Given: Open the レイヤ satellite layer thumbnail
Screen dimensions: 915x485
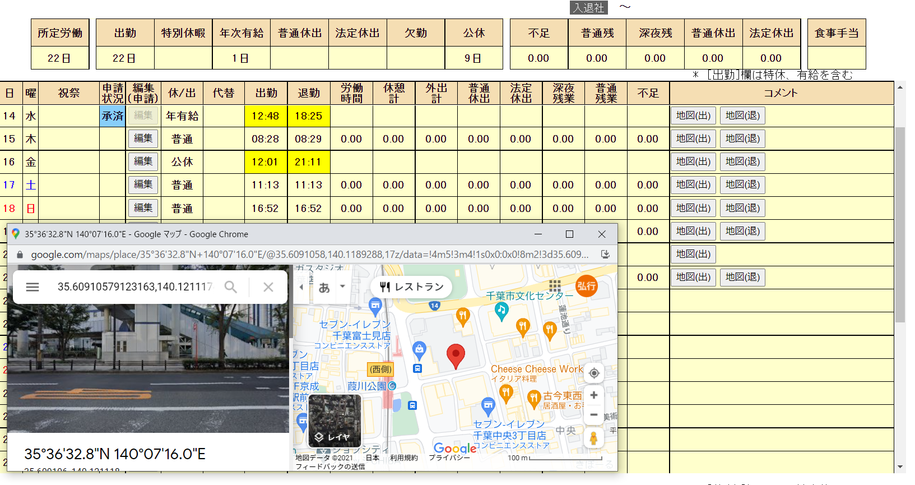Looking at the screenshot, I should click(335, 421).
